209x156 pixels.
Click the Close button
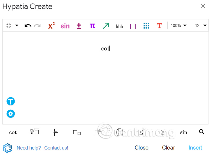[141, 148]
